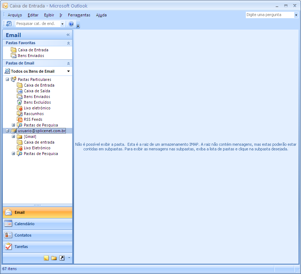Click the RSS Feeds orange icon
This screenshot has width=301, height=274.
20,119
